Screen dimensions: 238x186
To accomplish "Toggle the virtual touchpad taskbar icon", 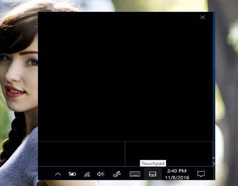I will (153, 174).
